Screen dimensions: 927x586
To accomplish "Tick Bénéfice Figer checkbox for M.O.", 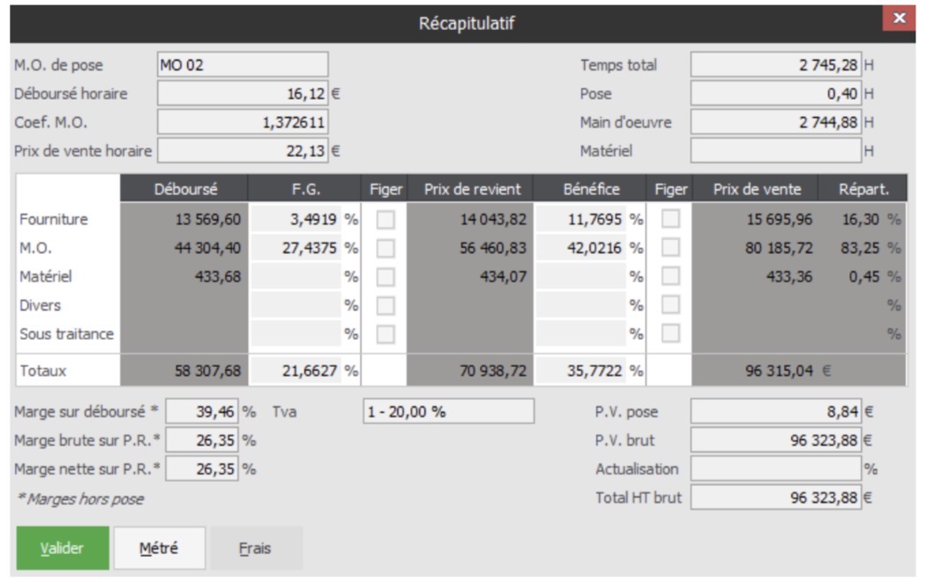I will [x=670, y=247].
